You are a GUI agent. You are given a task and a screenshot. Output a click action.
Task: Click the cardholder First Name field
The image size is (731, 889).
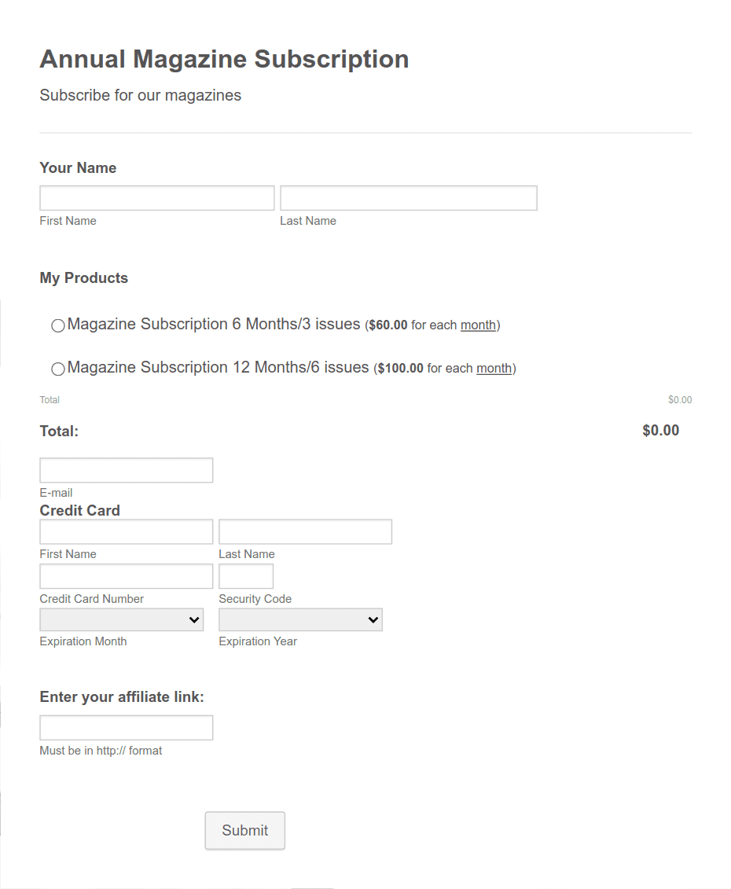(x=126, y=531)
